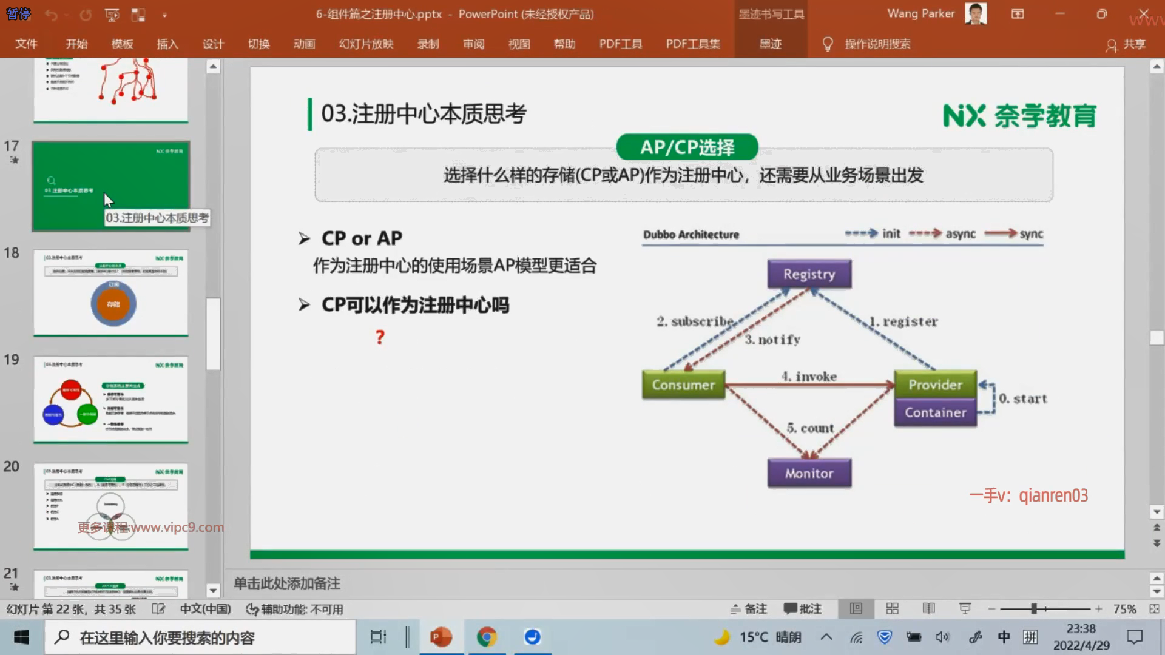1165x655 pixels.
Task: Click the Undo arrow in title bar
Action: (x=51, y=15)
